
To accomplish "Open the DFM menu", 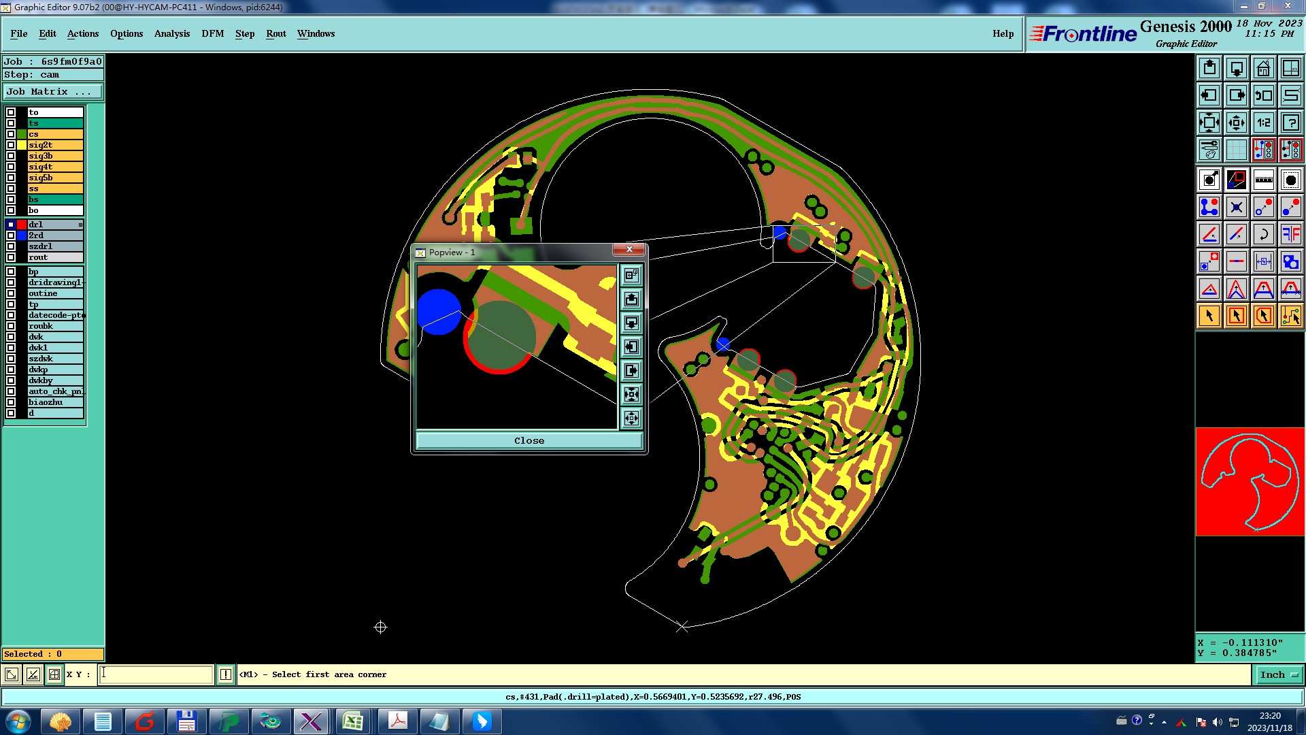I will [x=212, y=33].
